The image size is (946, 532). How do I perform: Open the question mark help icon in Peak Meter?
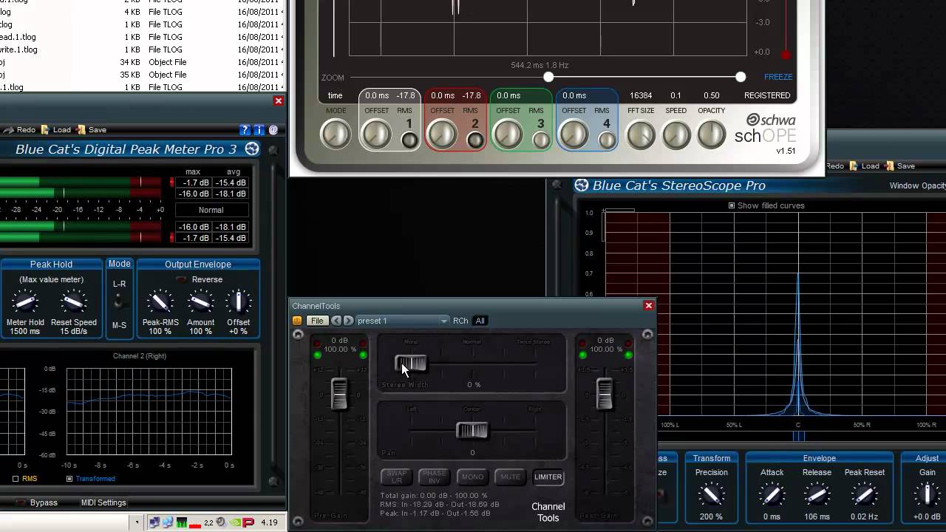pos(245,130)
